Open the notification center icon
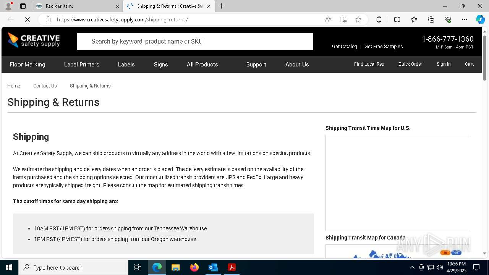The image size is (489, 275). [476, 267]
